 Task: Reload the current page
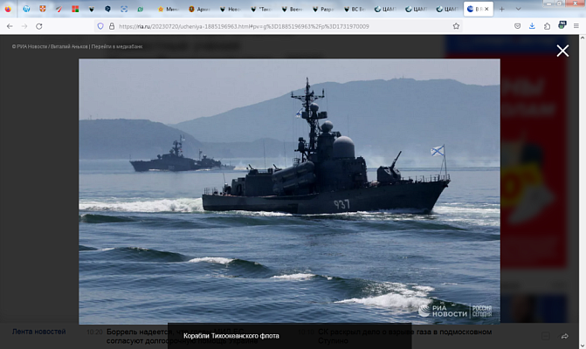coord(39,26)
